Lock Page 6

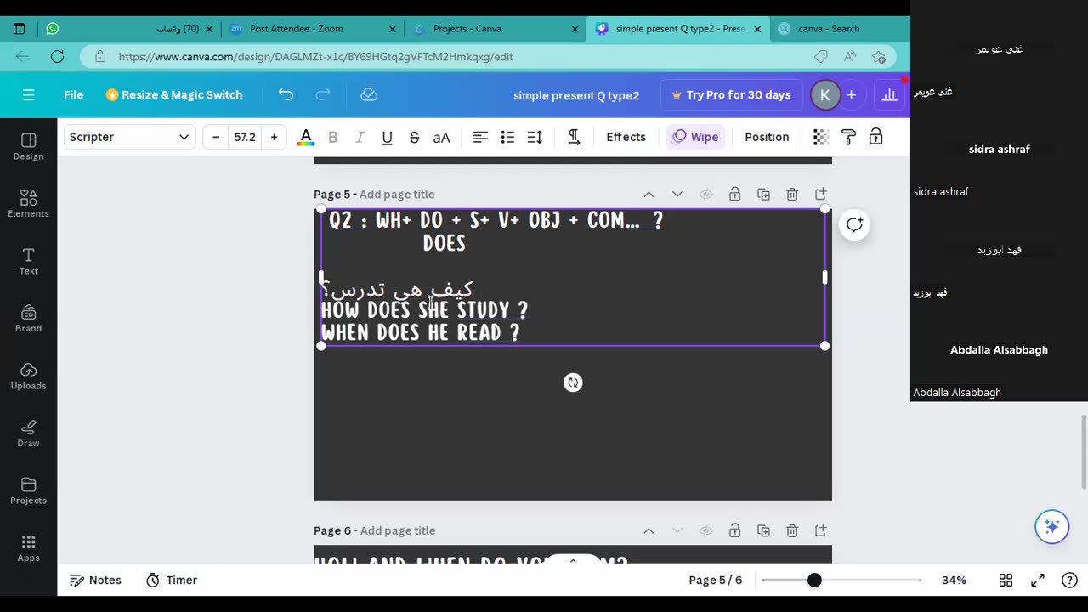coord(734,530)
